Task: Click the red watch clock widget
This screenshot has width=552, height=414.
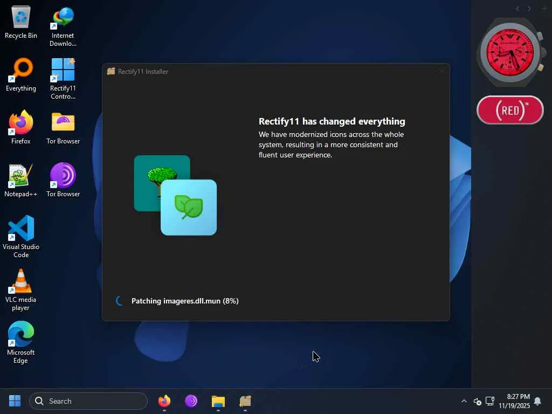Action: [510, 52]
